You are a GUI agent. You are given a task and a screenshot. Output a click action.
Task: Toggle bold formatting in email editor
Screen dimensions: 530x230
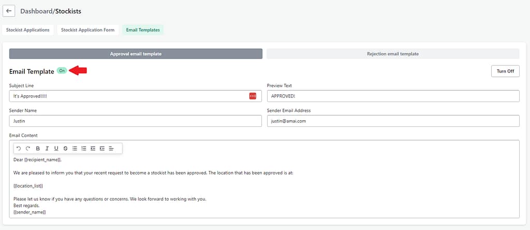click(38, 149)
